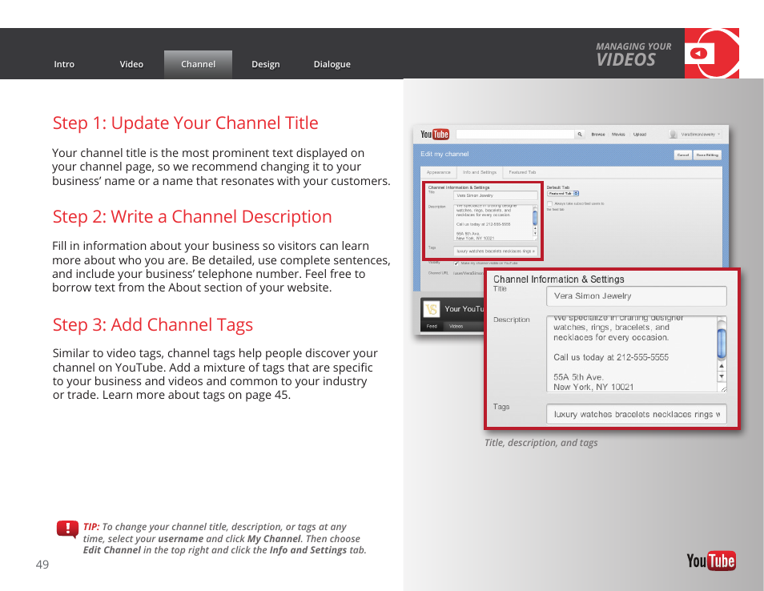Click the Description box in the small screenshot
The width and height of the screenshot is (764, 591).
pos(496,222)
